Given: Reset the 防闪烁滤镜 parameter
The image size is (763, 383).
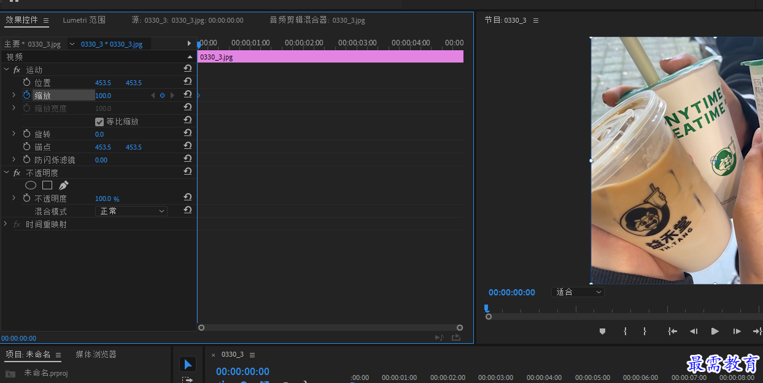Looking at the screenshot, I should [188, 159].
